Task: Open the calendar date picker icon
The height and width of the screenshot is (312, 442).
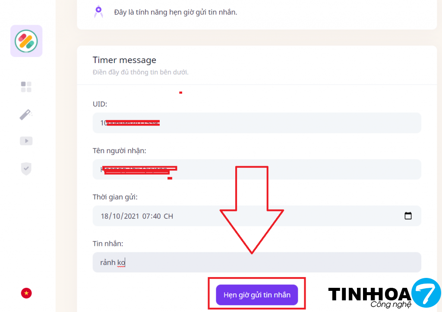Action: pyautogui.click(x=408, y=216)
